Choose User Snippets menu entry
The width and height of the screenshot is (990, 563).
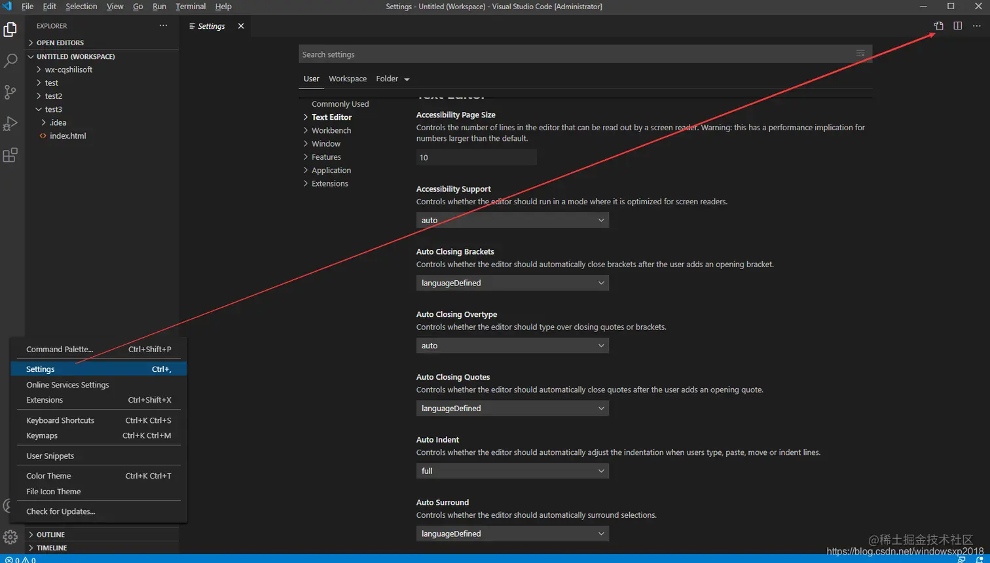pos(99,456)
